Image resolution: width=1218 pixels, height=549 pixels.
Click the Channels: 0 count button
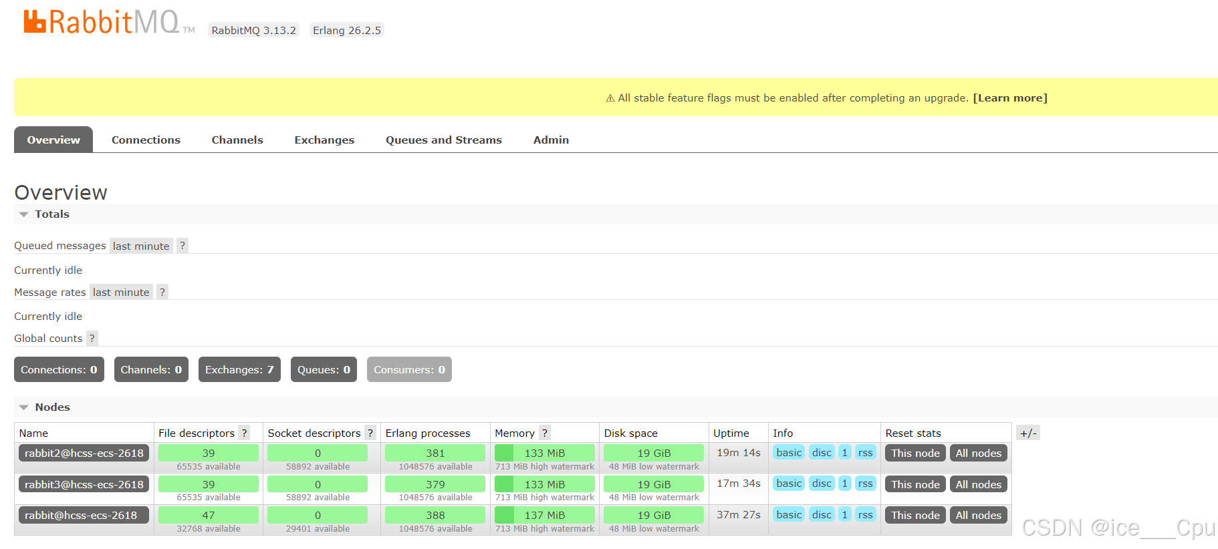(x=151, y=369)
